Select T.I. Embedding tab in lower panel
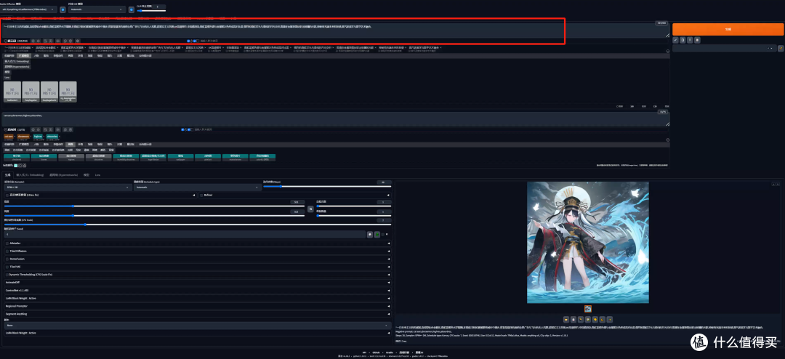785x359 pixels. [30, 175]
